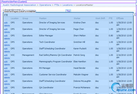Screen dimensions: 137x94
Task: Click Rad Safety/Mammo QA Coordinator cell
Action: tap(55, 55)
